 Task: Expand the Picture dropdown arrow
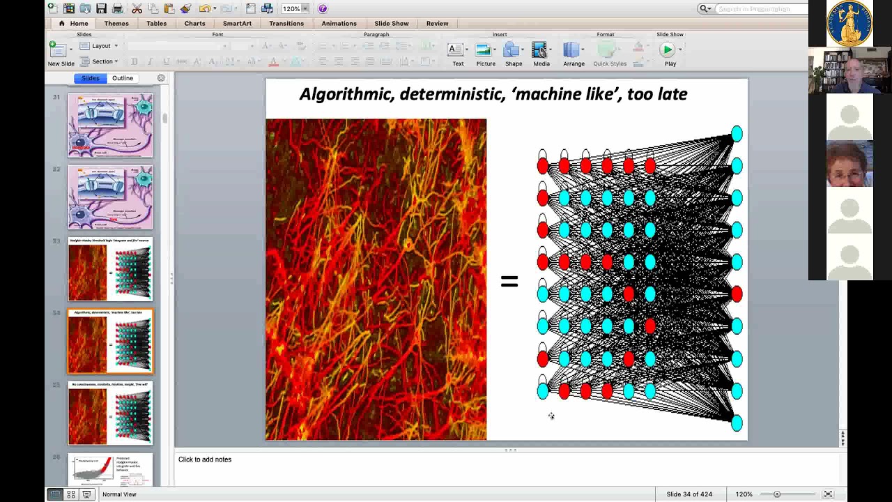pos(494,50)
